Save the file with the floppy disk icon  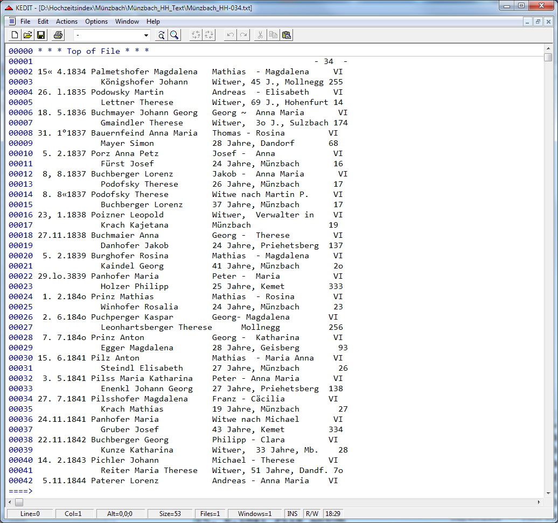(x=41, y=35)
